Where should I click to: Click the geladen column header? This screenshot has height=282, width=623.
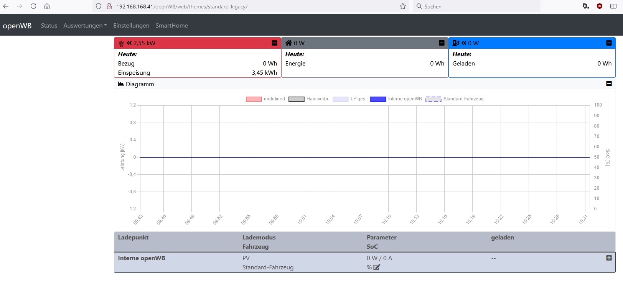tap(503, 237)
